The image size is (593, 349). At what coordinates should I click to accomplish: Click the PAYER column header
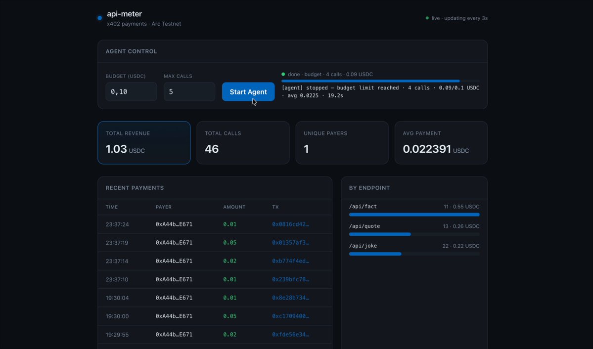(164, 207)
